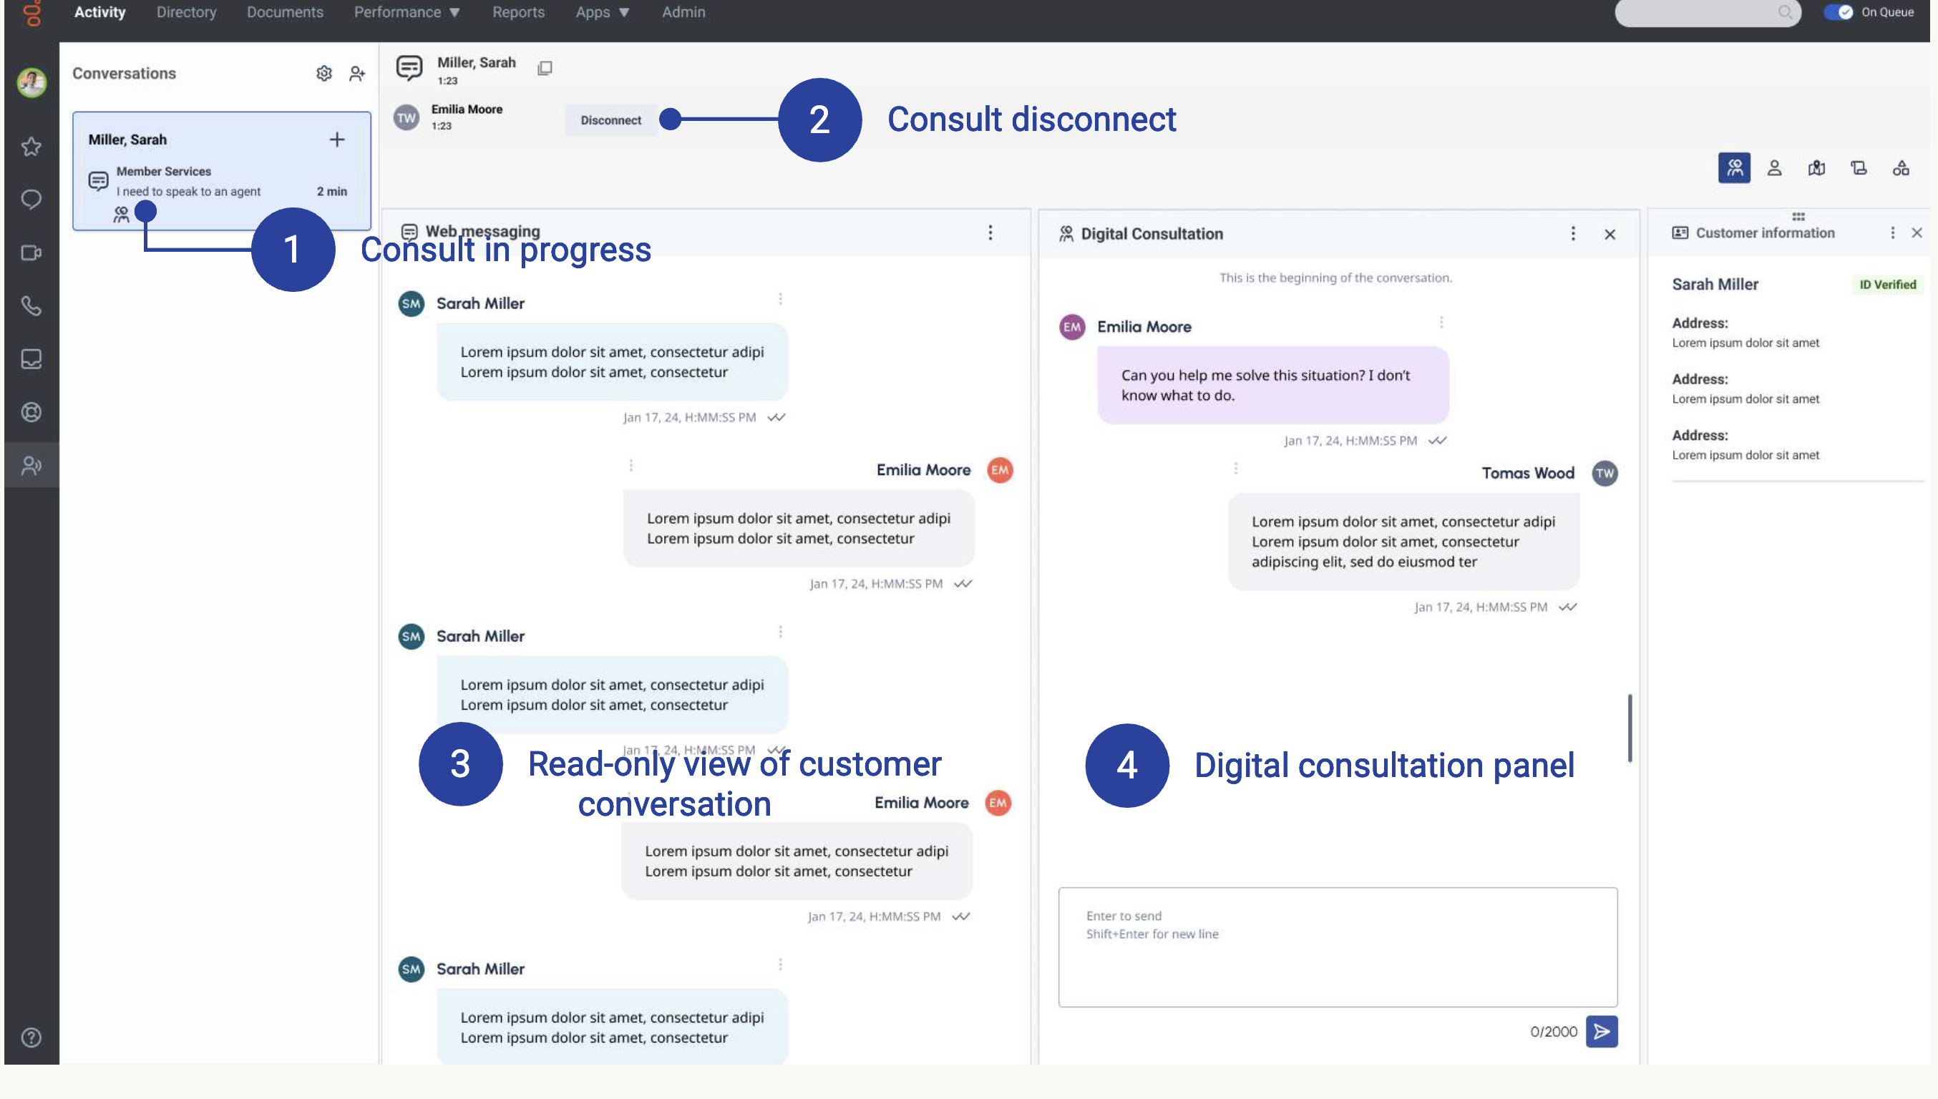Click the Digital Consultation panel scrollbar
The height and width of the screenshot is (1099, 1938).
pyautogui.click(x=1630, y=728)
